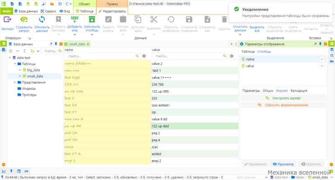The height and width of the screenshot is (180, 335).
Task: Open value column filter settings gear
Action: pos(232,56)
